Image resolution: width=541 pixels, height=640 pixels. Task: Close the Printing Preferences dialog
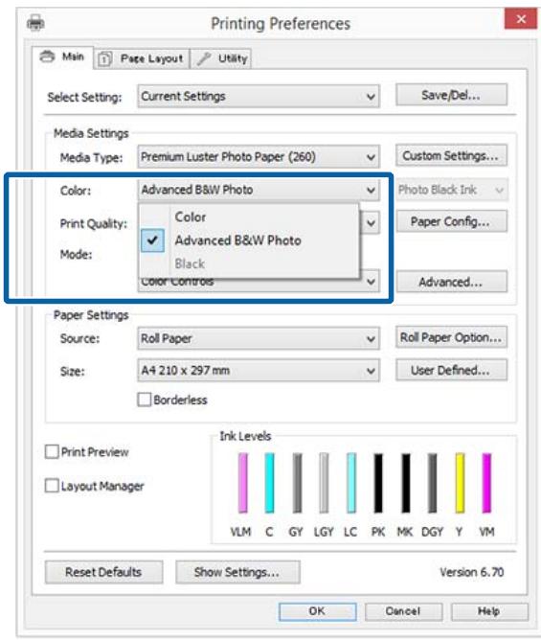point(521,19)
